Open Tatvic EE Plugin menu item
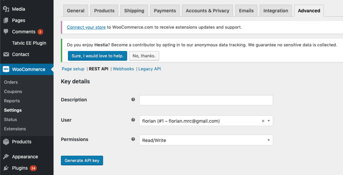This screenshot has width=343, height=175. click(29, 43)
